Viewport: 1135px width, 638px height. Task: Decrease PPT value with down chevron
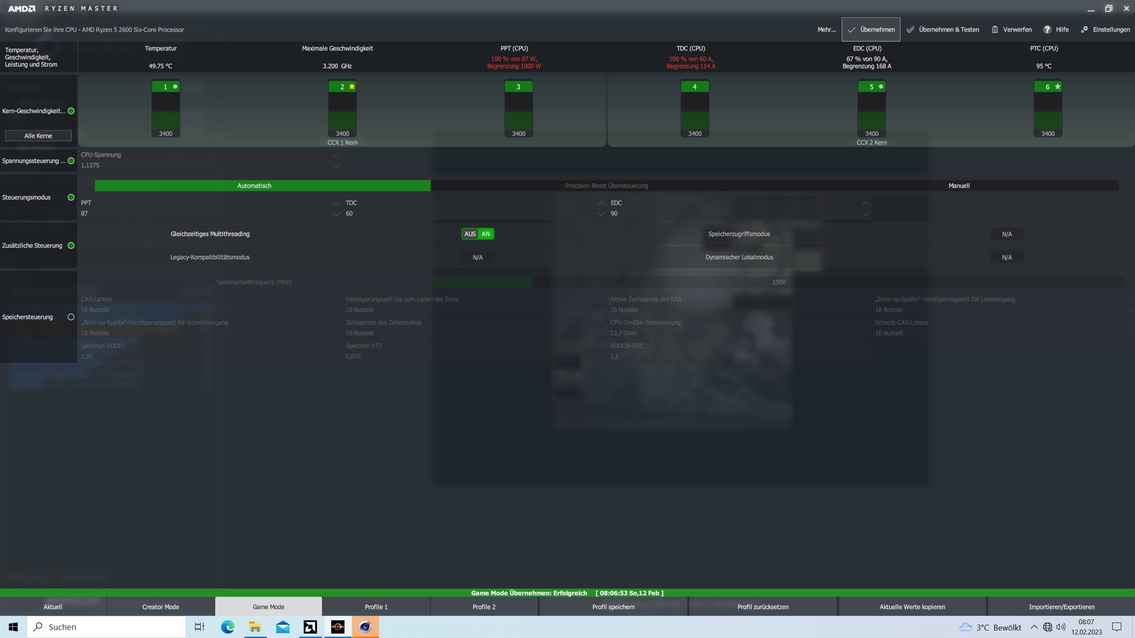[337, 214]
